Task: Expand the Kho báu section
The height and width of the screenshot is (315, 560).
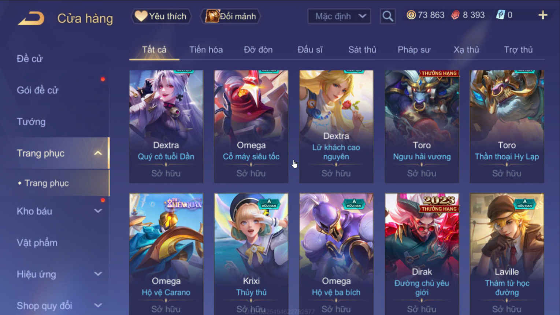Action: tap(98, 211)
